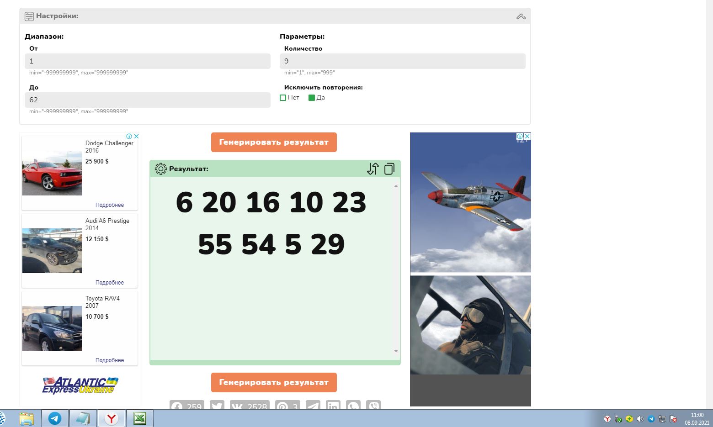713x427 pixels.
Task: Open Excel from the taskbar
Action: pos(139,418)
